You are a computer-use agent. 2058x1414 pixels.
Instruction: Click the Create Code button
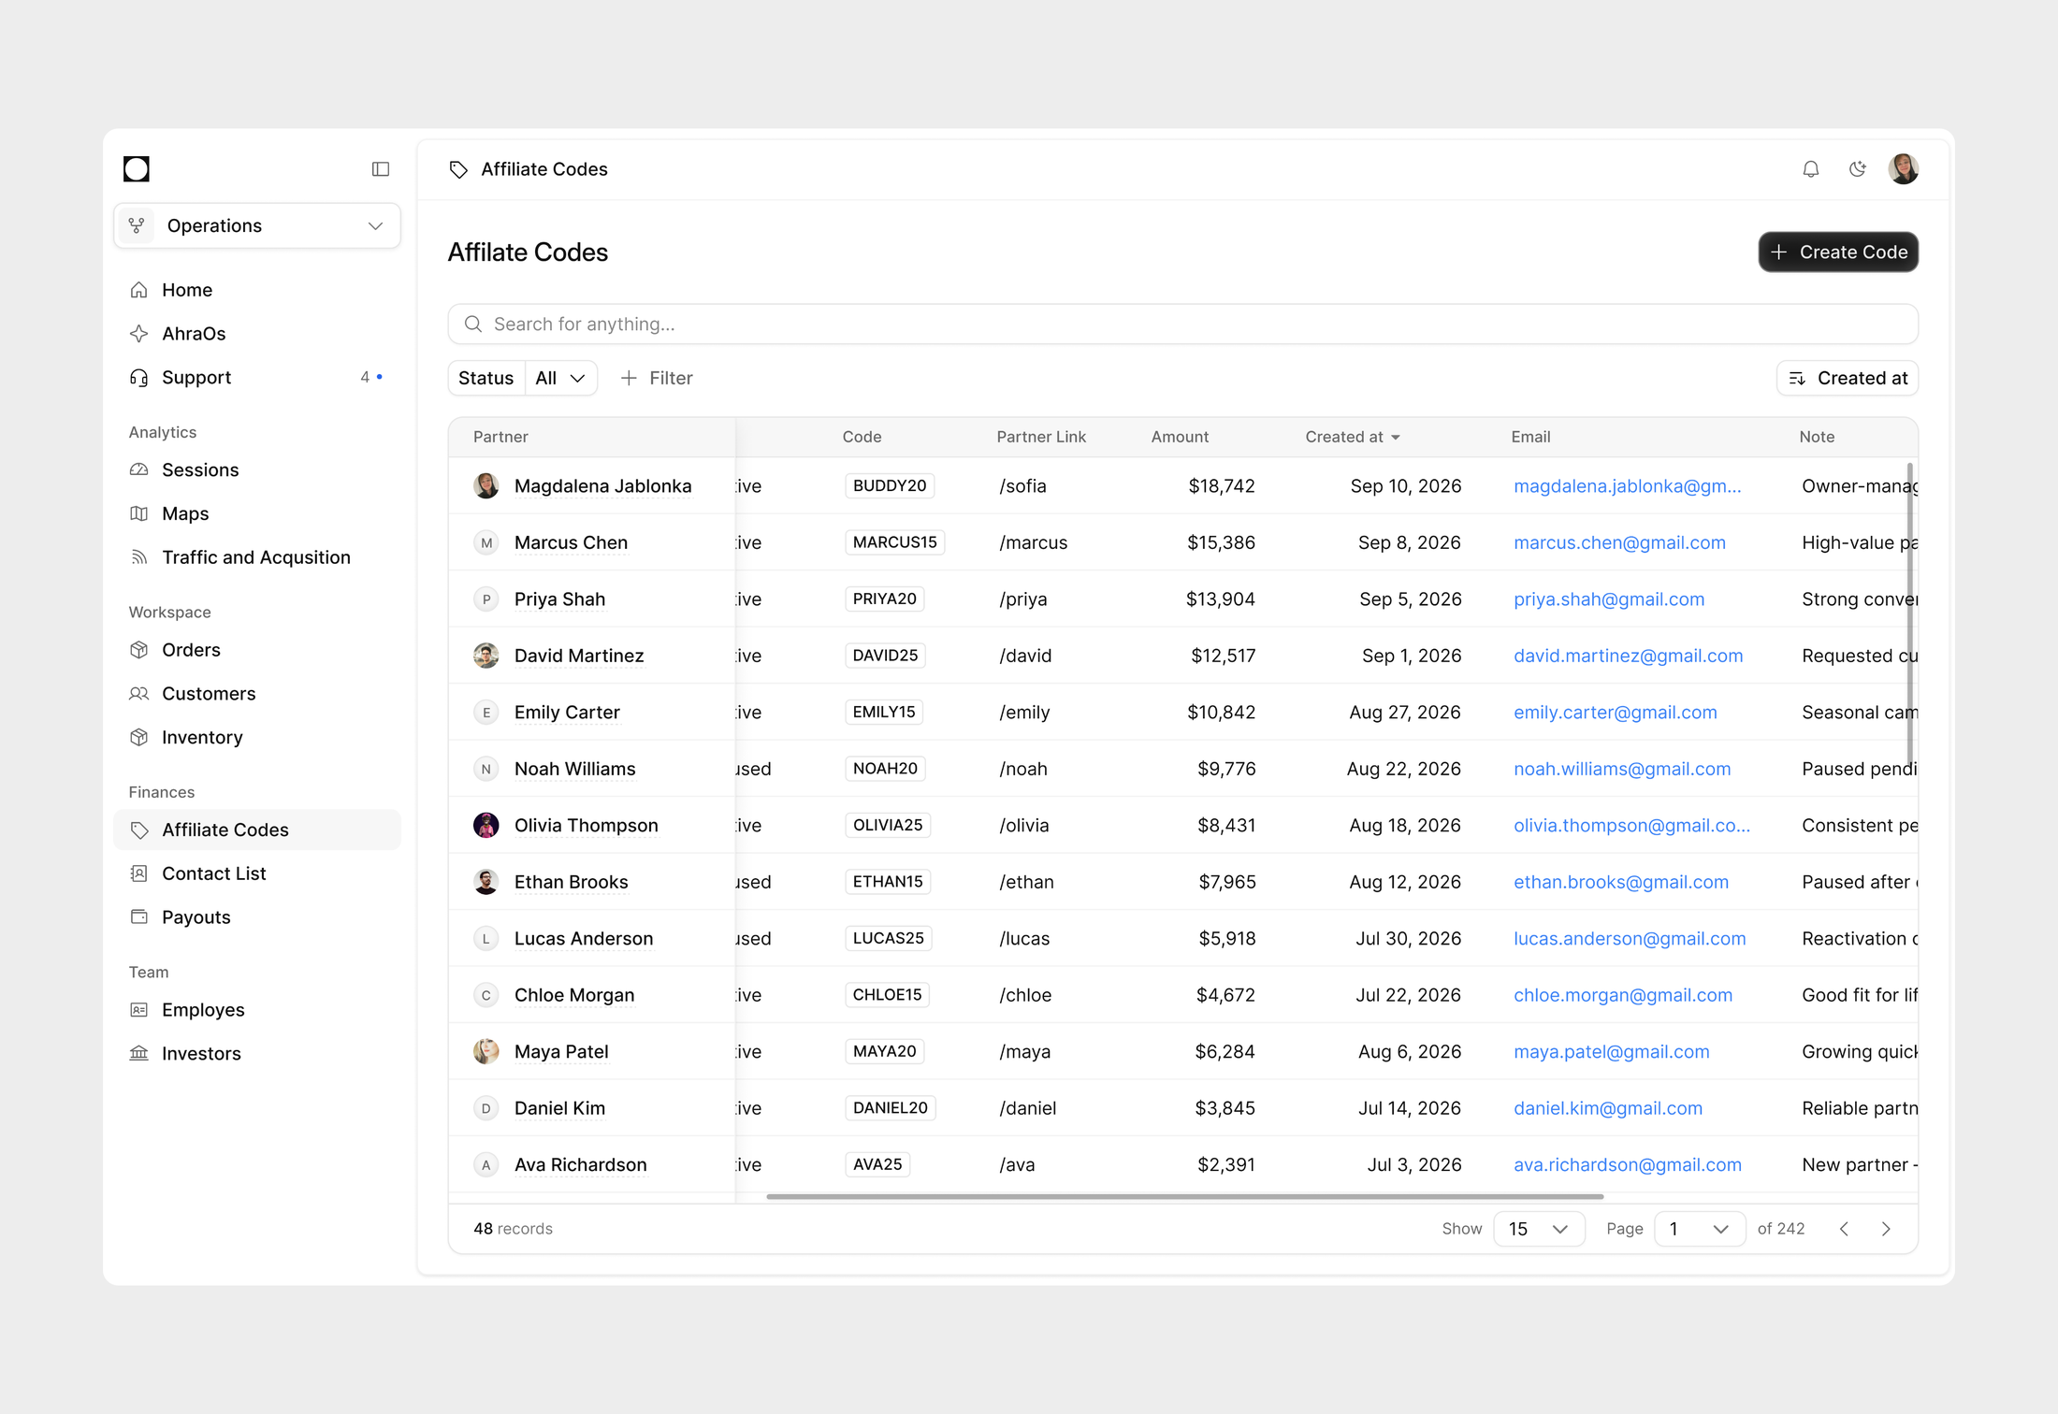tap(1838, 252)
